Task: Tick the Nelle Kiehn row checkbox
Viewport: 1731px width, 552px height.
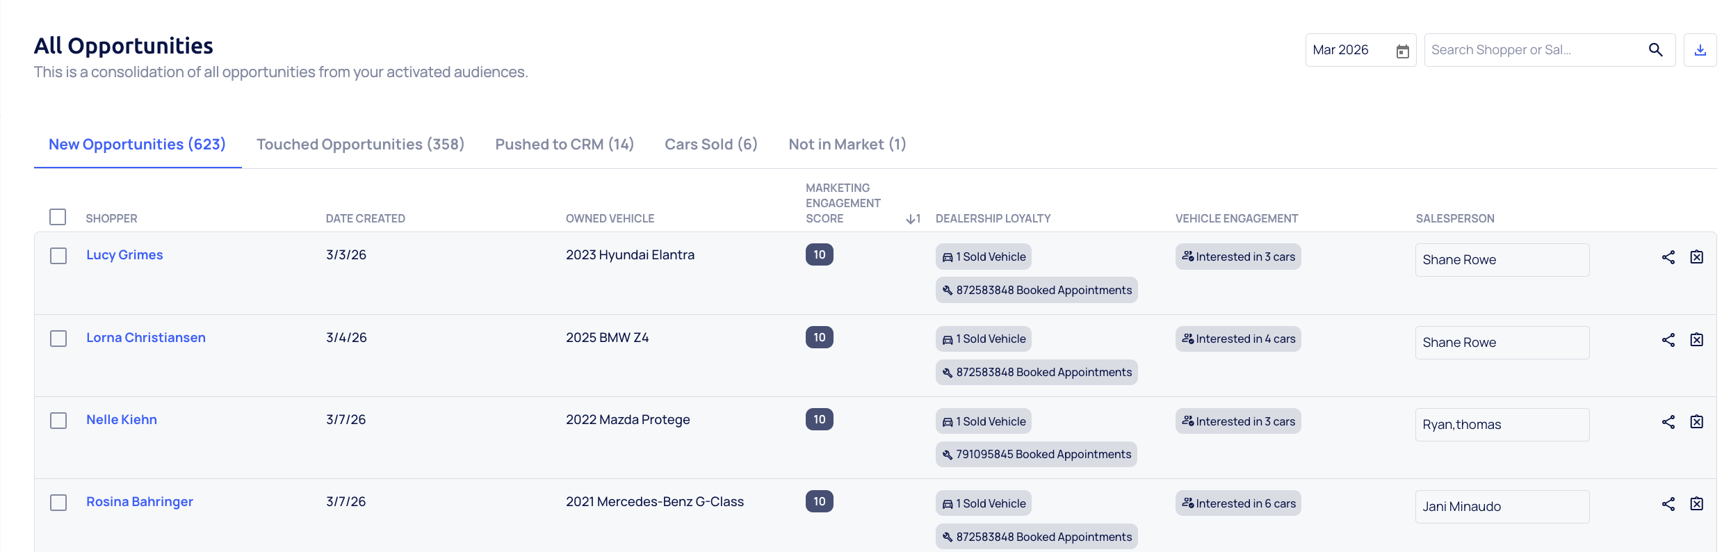Action: tap(58, 421)
